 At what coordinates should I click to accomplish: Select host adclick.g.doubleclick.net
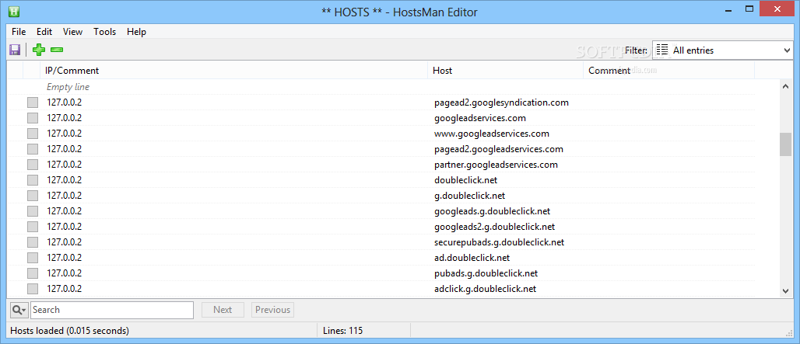click(x=485, y=289)
